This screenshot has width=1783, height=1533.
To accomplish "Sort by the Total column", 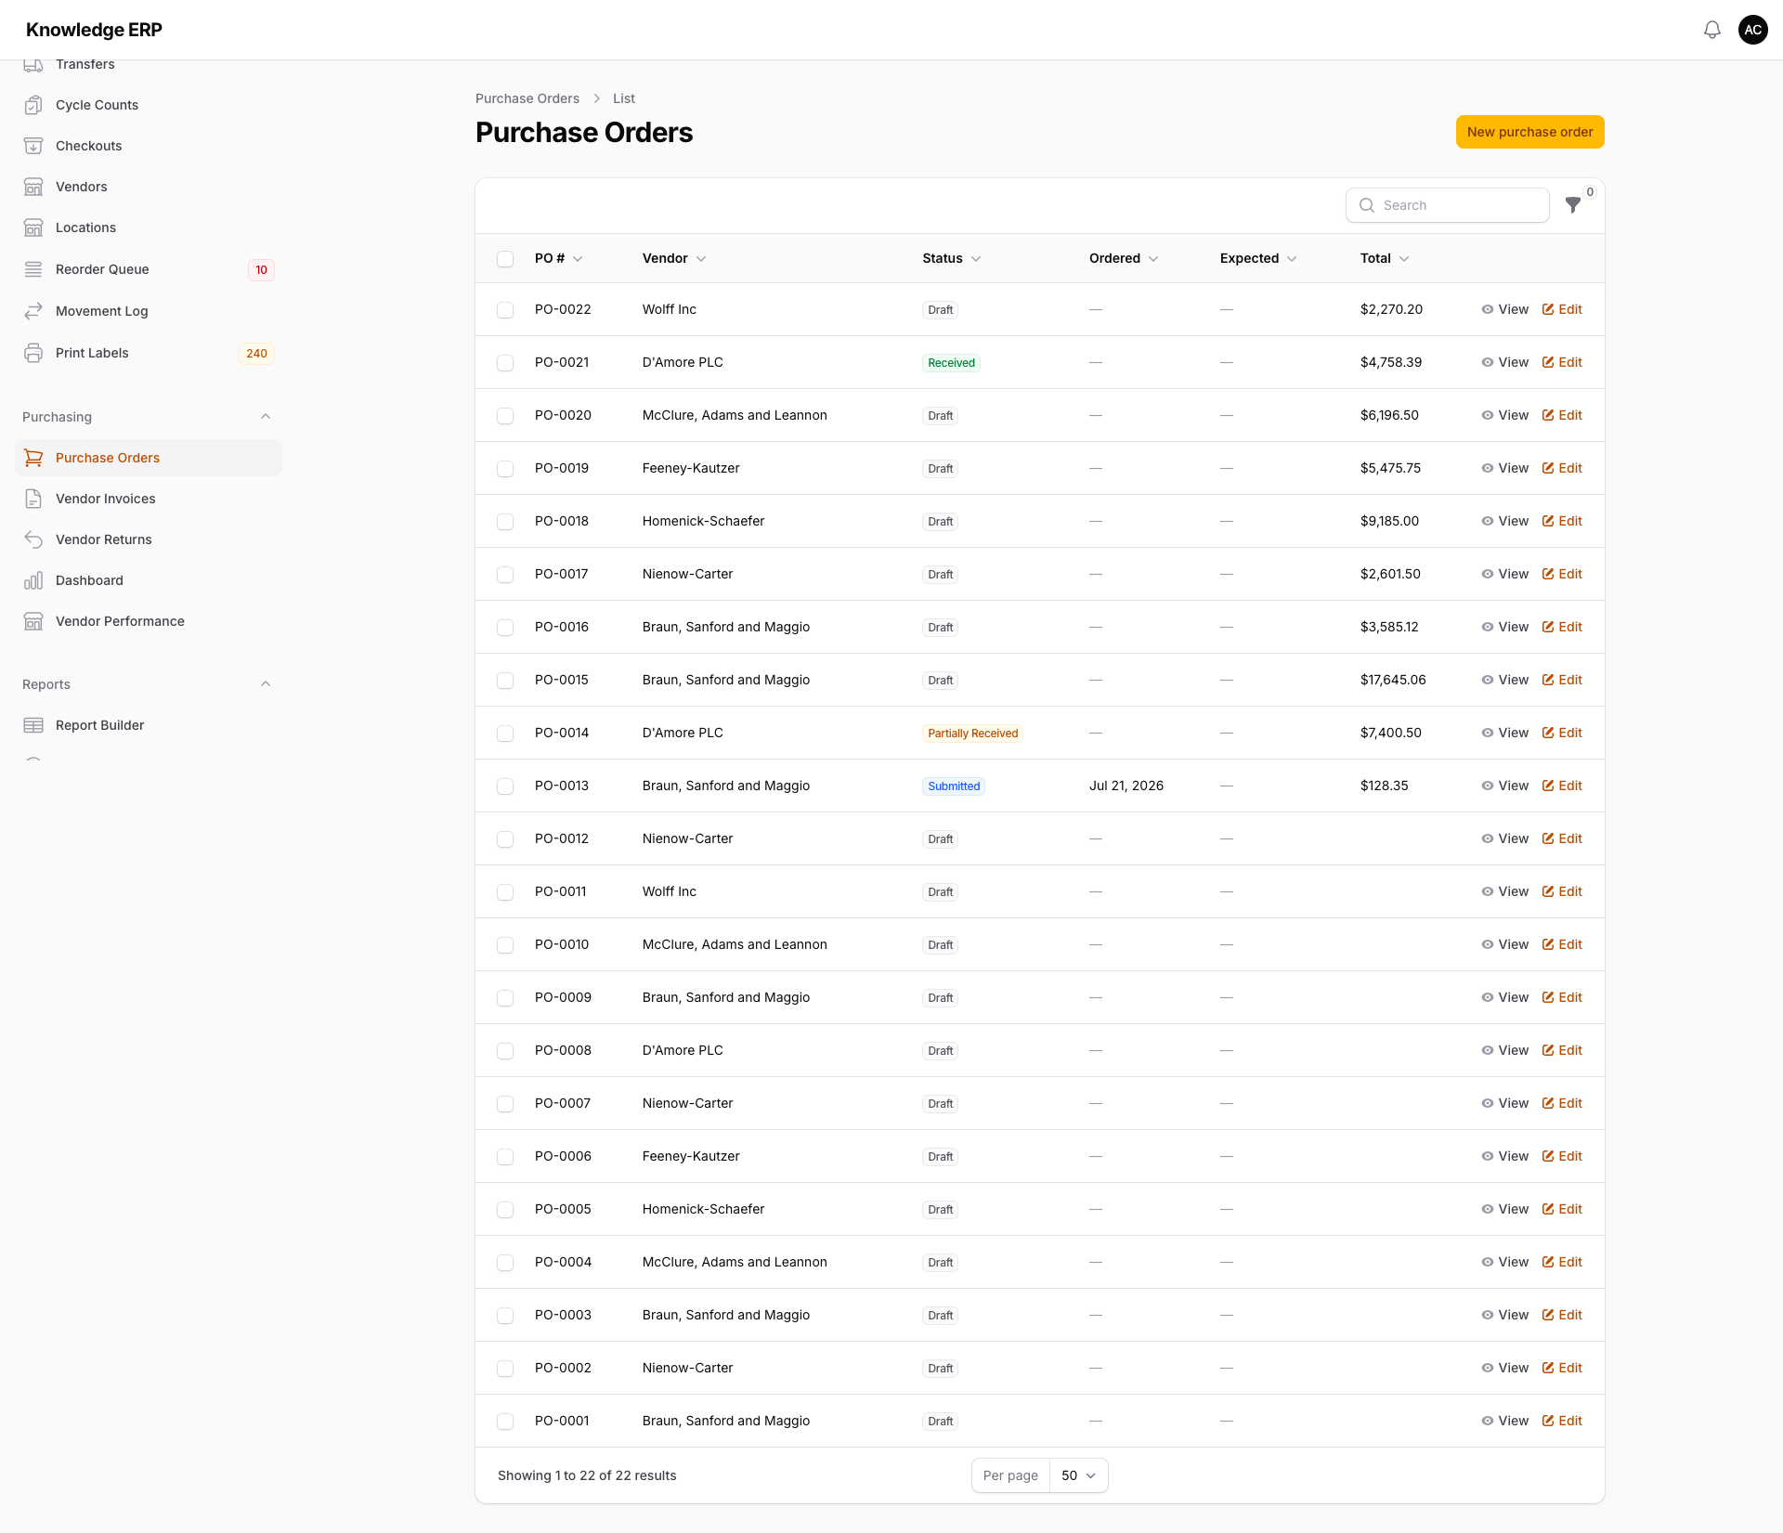I will pyautogui.click(x=1385, y=258).
